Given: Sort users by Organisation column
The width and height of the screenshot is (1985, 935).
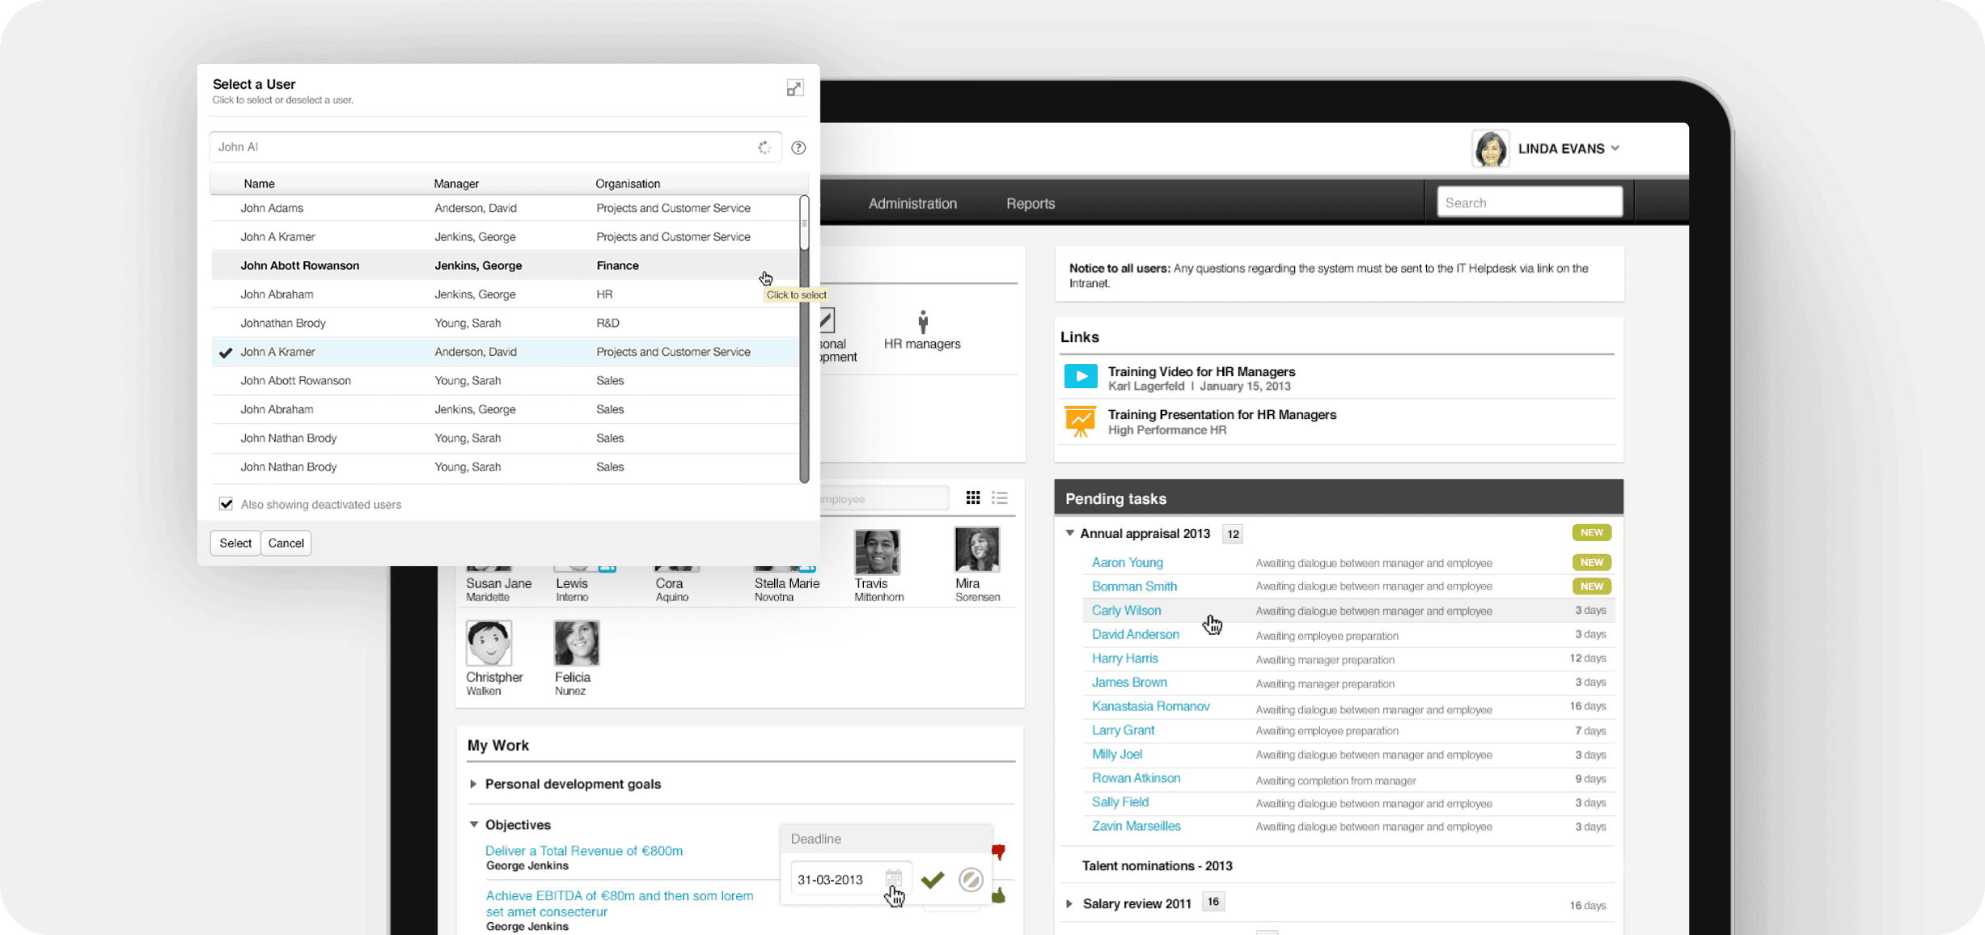Looking at the screenshot, I should pyautogui.click(x=628, y=184).
